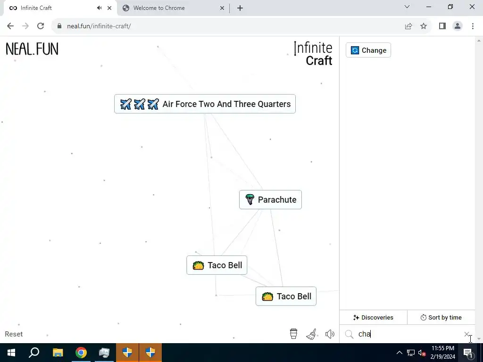
Task: Select the Air Force Two And Three Quarters element
Action: (x=205, y=104)
